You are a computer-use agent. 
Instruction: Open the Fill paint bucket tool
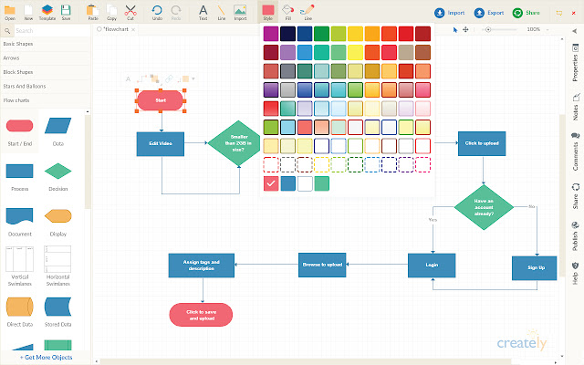[x=287, y=10]
